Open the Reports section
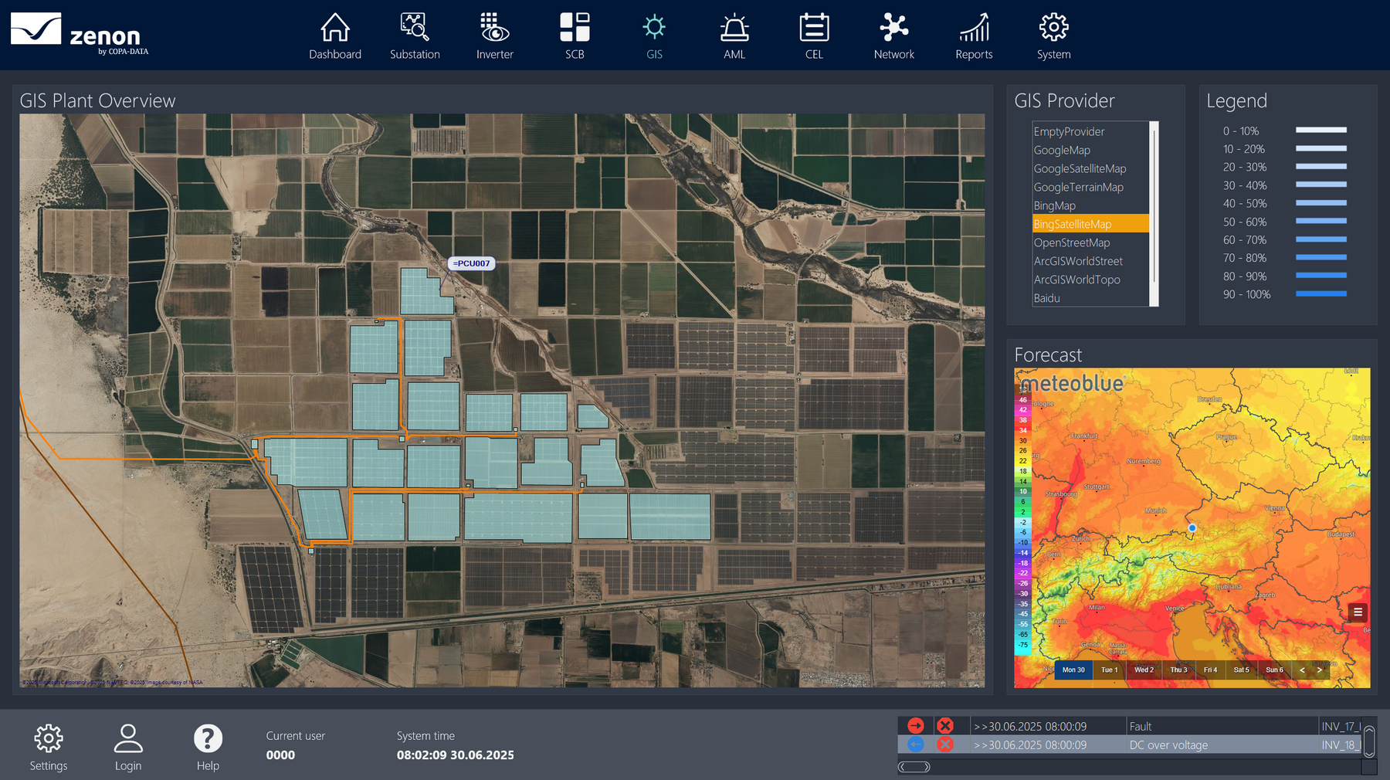This screenshot has width=1390, height=780. 974,36
